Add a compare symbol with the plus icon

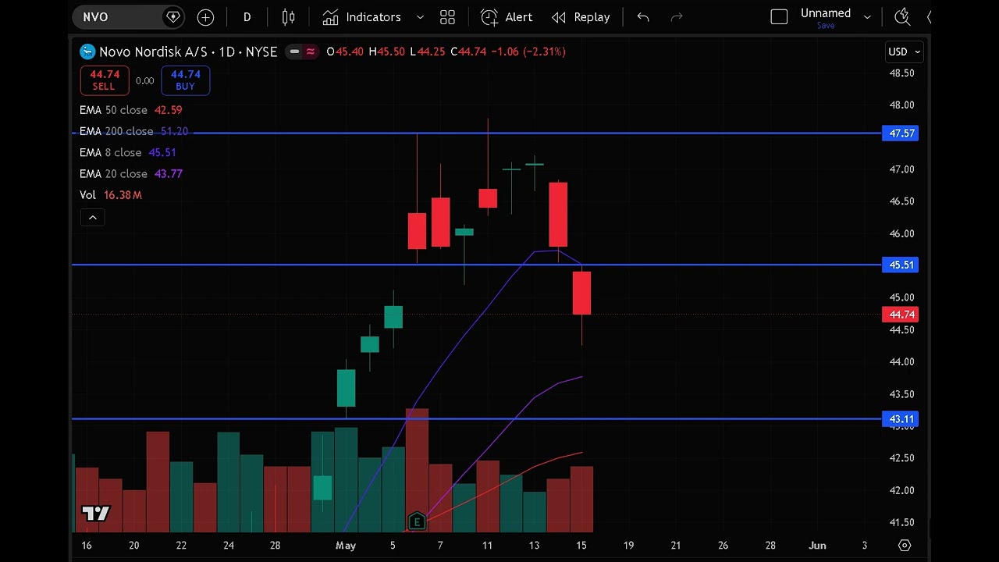click(x=205, y=17)
